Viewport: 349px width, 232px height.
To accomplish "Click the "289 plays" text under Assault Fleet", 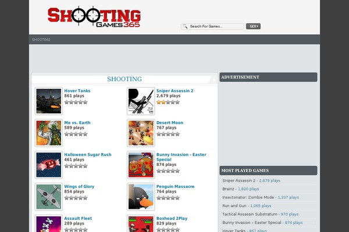I will click(74, 223).
